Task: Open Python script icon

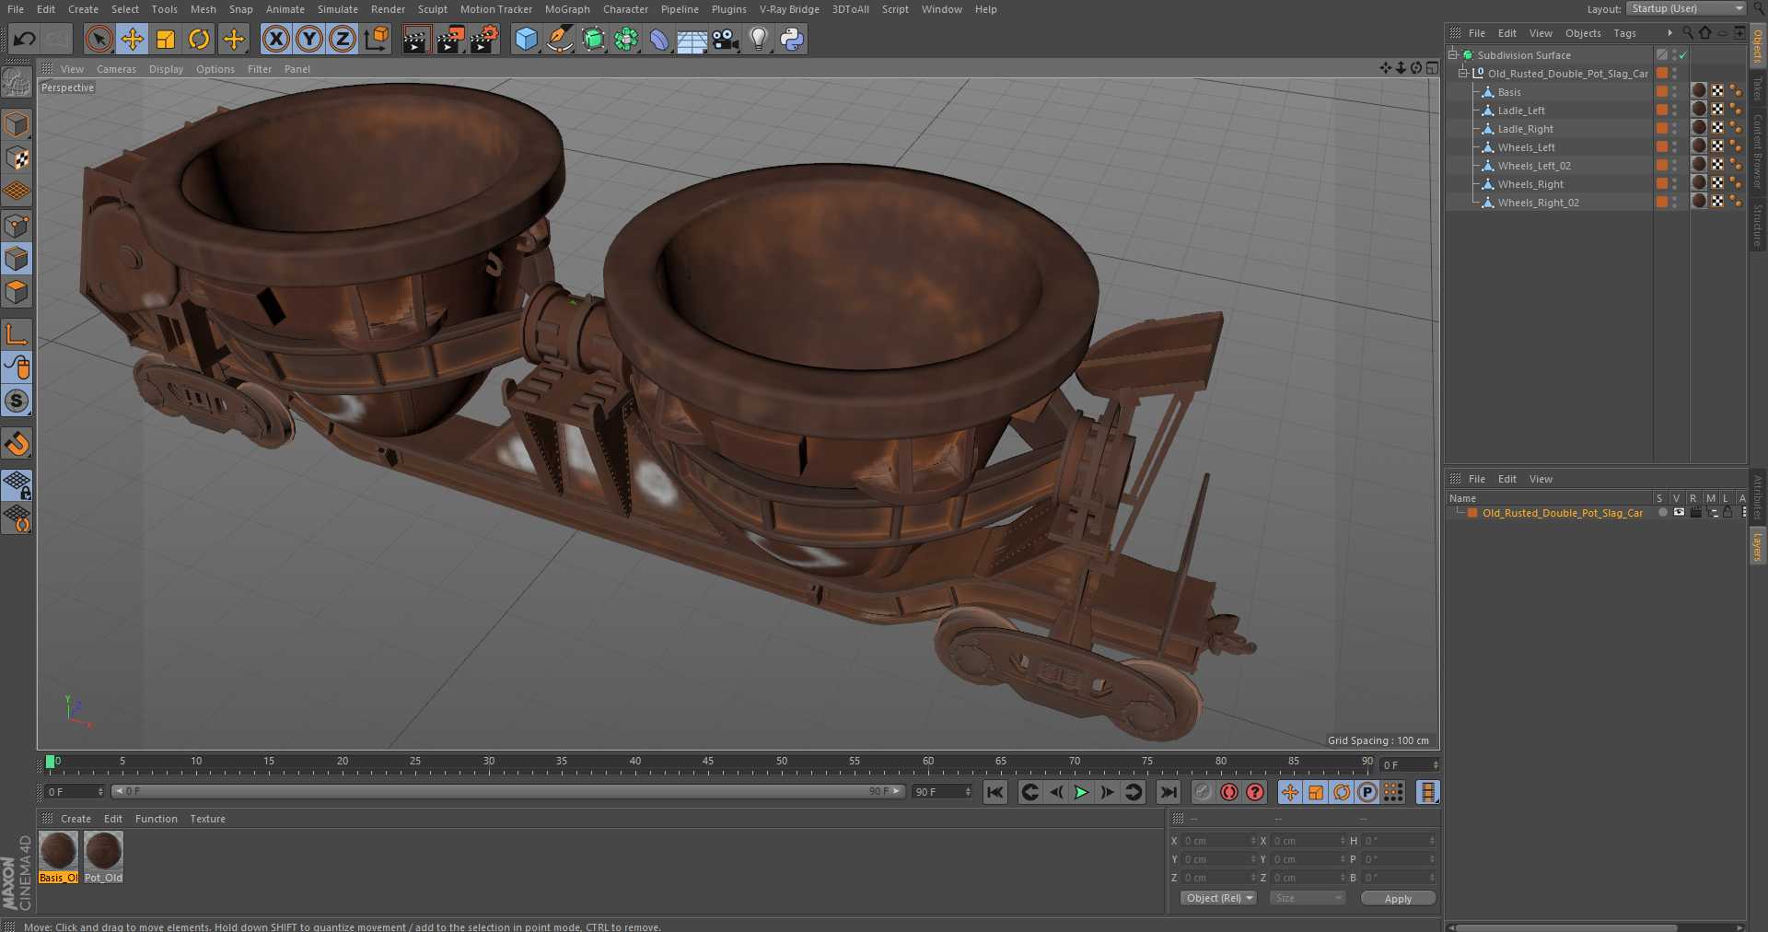Action: (792, 39)
